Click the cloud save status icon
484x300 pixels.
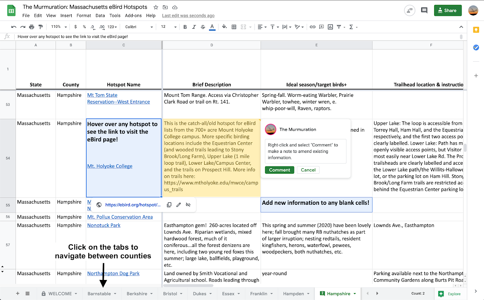[175, 7]
